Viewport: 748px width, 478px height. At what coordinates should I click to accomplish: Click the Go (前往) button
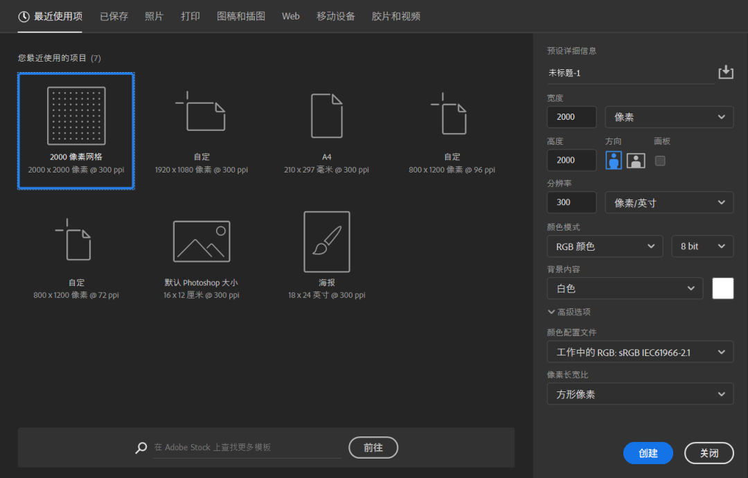tap(373, 448)
